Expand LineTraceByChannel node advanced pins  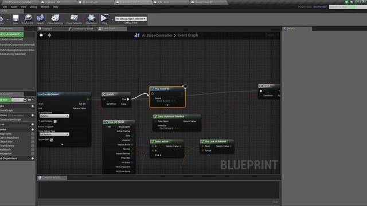[62, 145]
